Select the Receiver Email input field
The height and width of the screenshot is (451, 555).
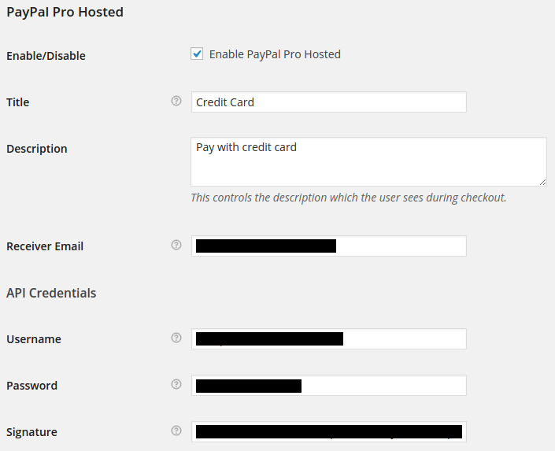coord(329,246)
